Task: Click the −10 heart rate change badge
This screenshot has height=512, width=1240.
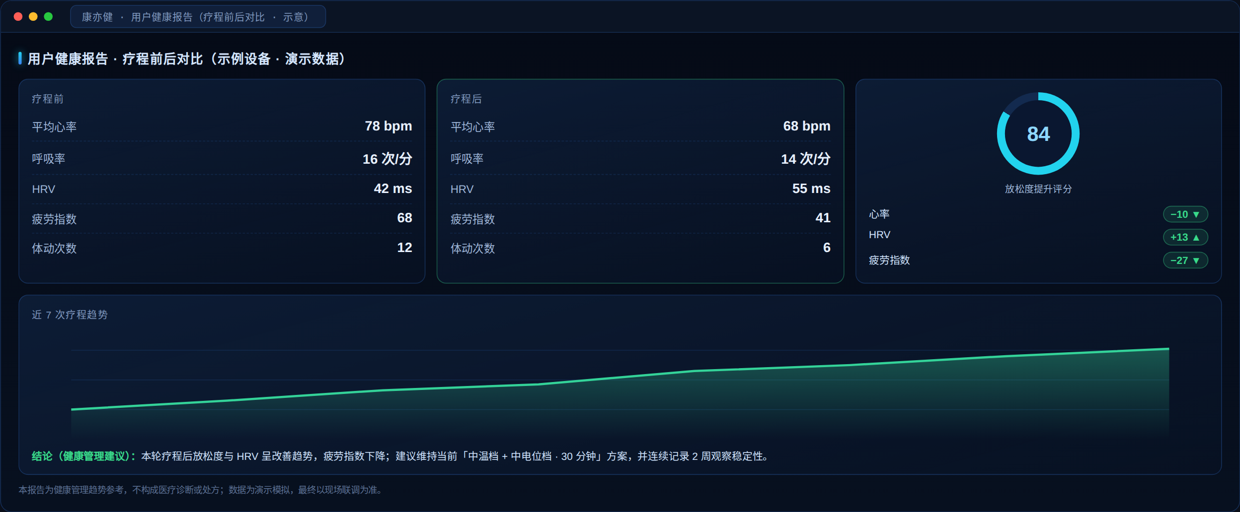Action: pos(1185,214)
